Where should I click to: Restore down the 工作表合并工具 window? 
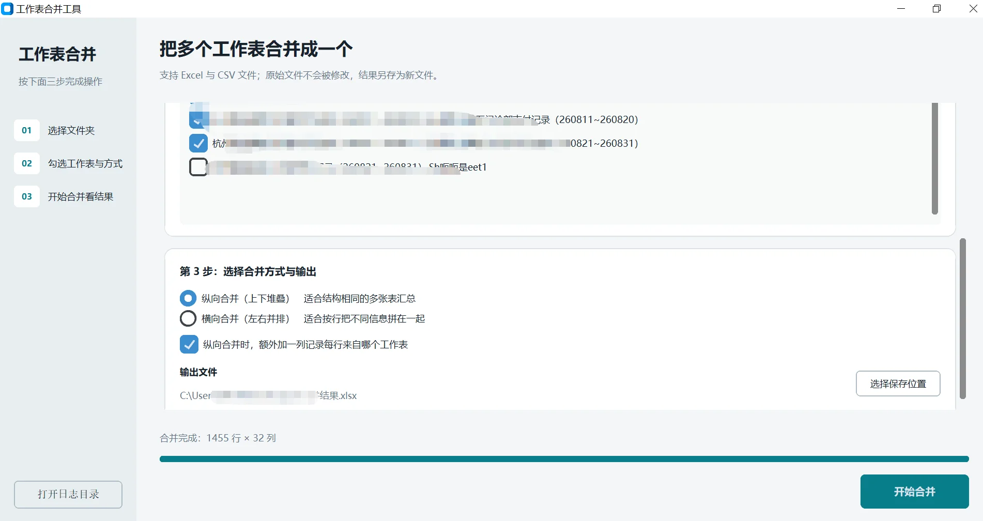[936, 9]
